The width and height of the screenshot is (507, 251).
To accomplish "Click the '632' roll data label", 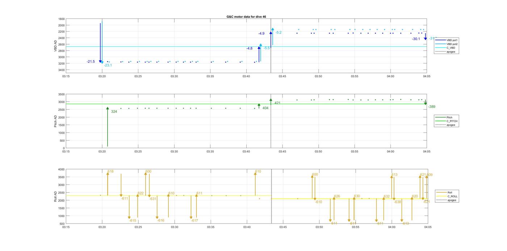I will [x=387, y=196].
